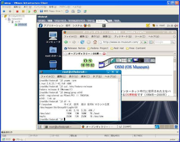Reset the virtual machine icon
This screenshot has height=142, width=180.
tap(35, 11)
